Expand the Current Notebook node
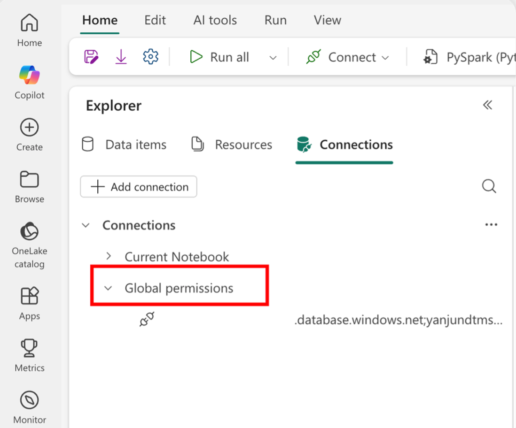Image resolution: width=516 pixels, height=428 pixels. (109, 256)
